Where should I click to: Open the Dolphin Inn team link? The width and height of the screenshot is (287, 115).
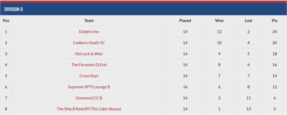coord(89,32)
